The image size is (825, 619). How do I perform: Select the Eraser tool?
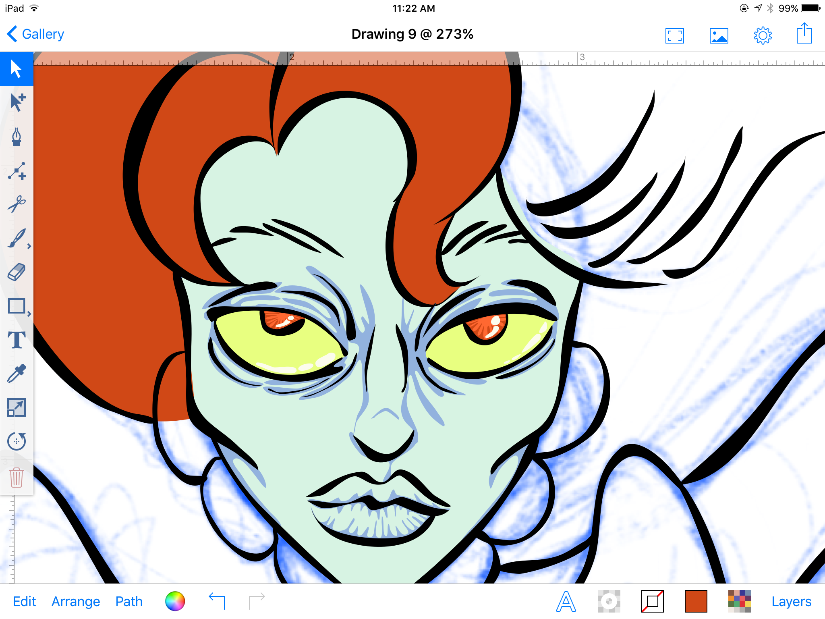point(16,272)
